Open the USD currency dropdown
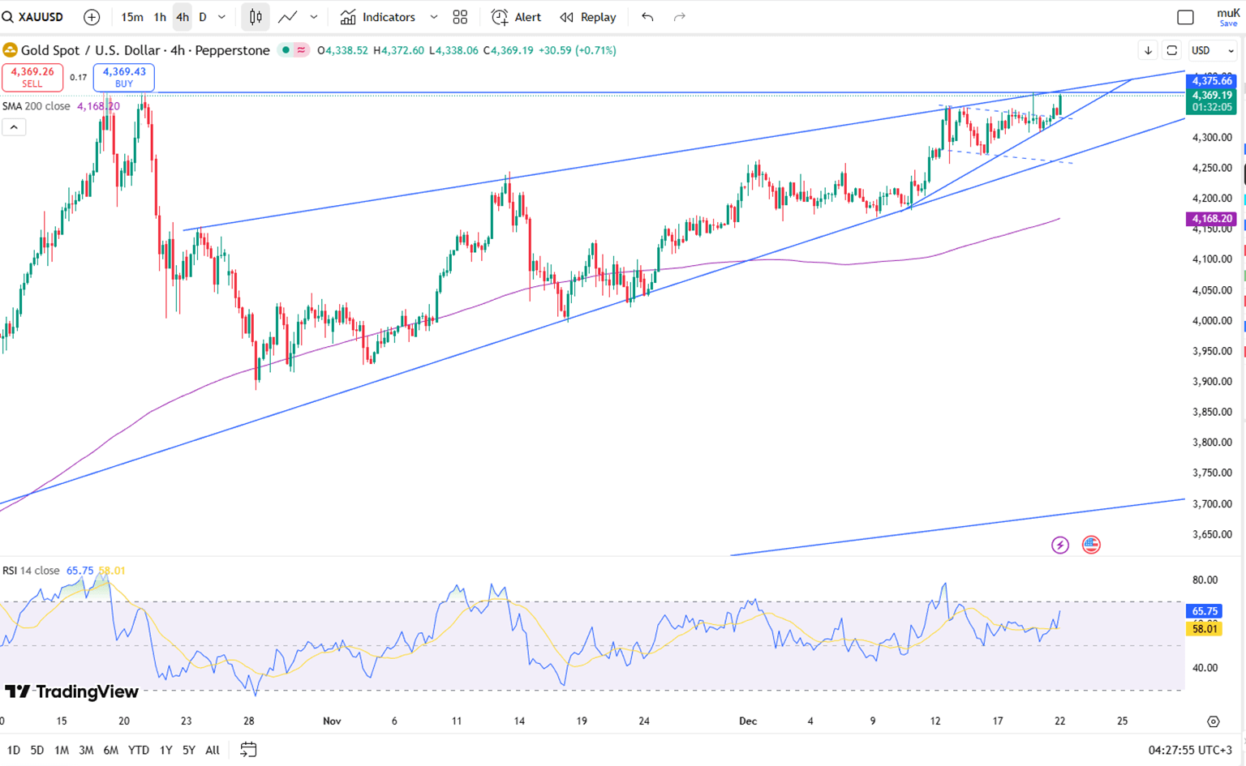Viewport: 1246px width, 766px height. tap(1212, 50)
